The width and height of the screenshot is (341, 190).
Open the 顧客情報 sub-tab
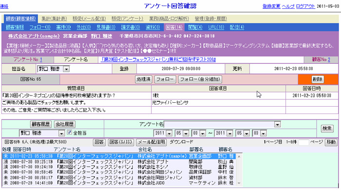coord(15,27)
